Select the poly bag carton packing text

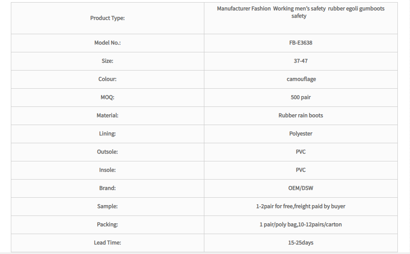[x=301, y=225]
